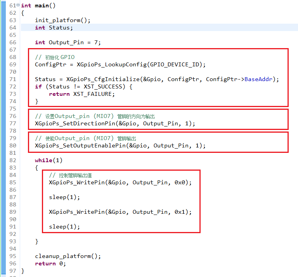The image size is (298, 277).
Task: Click first sleep(1) on line 87
Action: (x=64, y=197)
